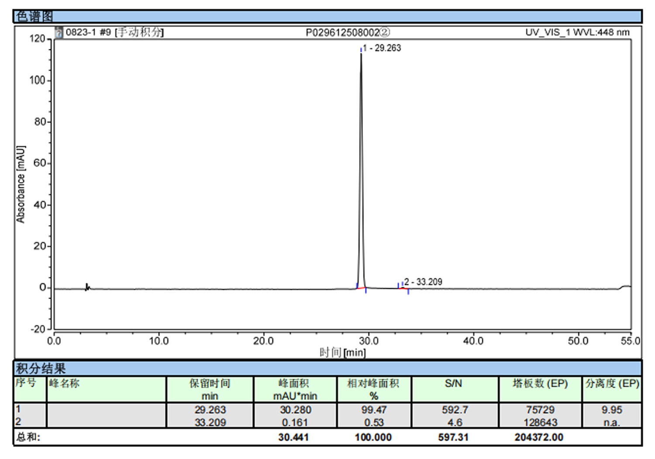
Task: Click the injection disturbance near 3 minutes
Action: coord(87,287)
